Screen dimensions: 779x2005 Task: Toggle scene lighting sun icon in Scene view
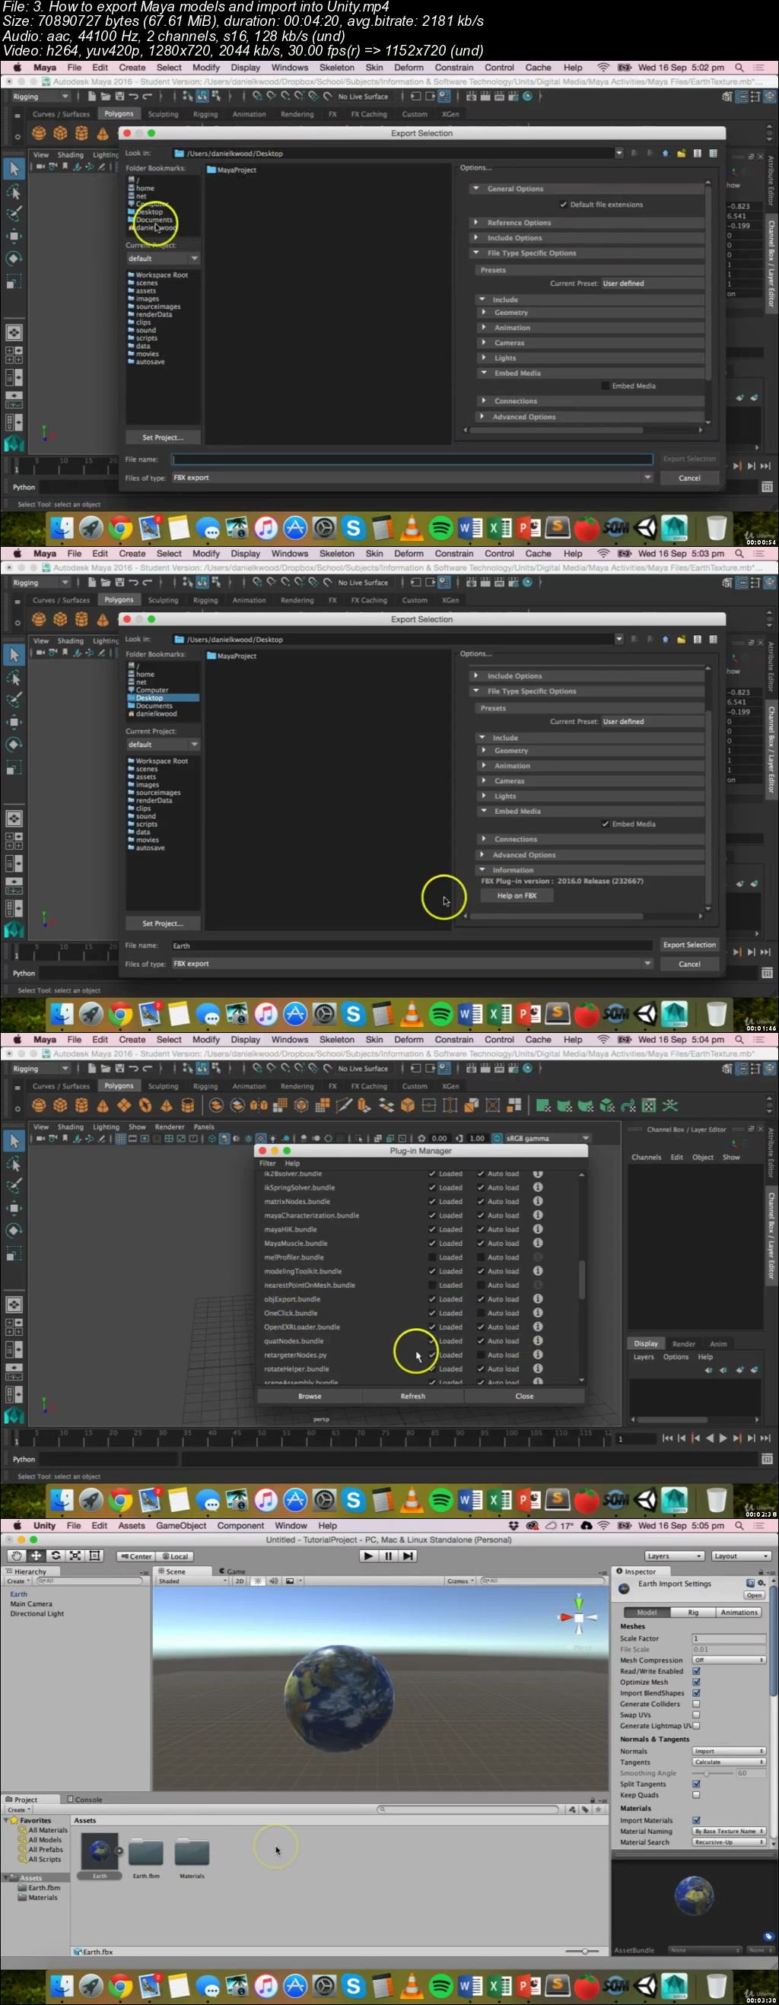259,1581
